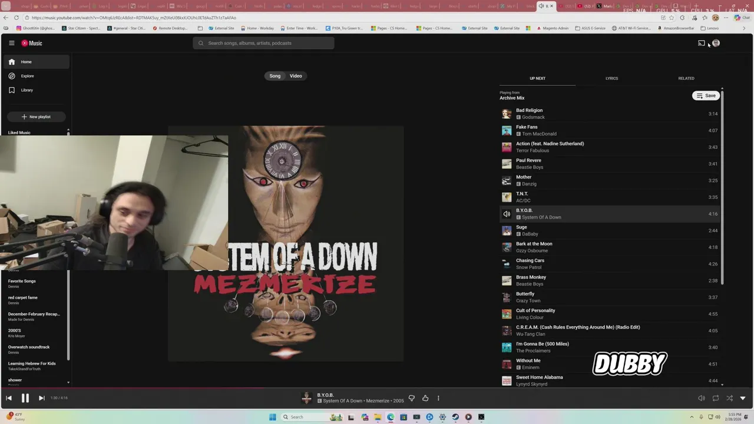Create a New playlist

pyautogui.click(x=36, y=117)
